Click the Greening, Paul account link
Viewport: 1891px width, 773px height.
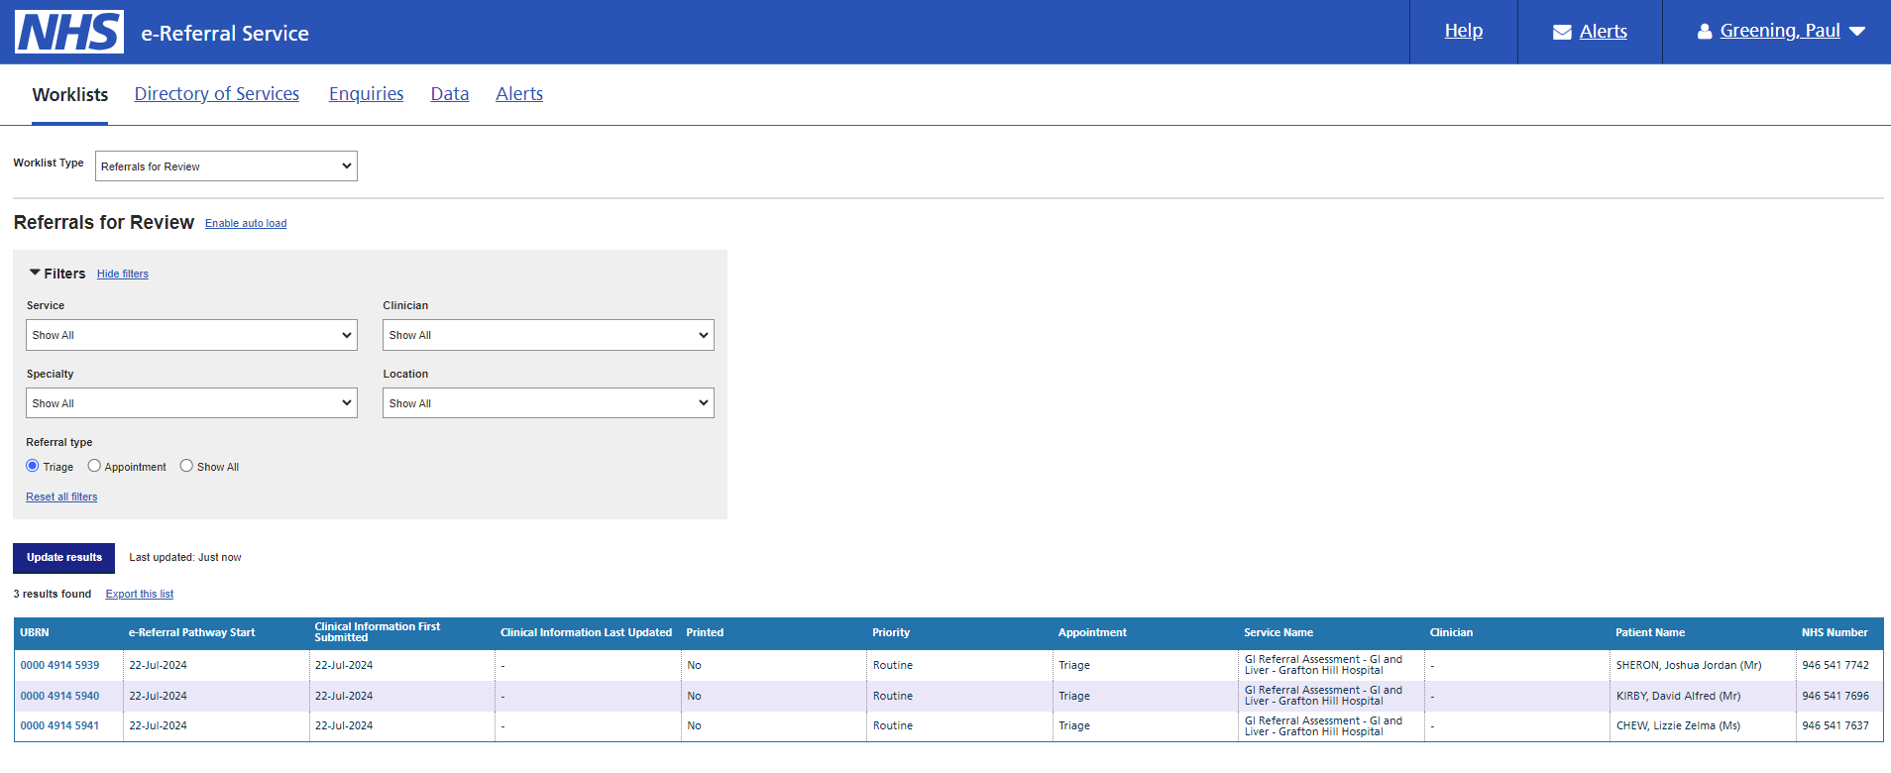[1780, 31]
